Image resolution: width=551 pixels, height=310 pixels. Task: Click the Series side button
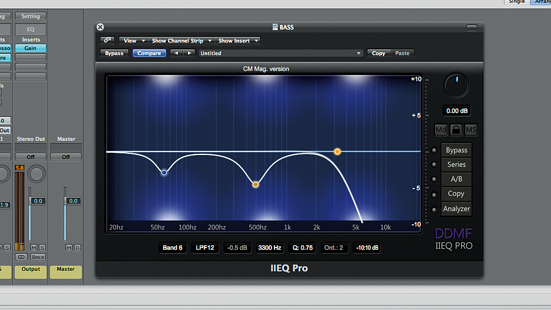pyautogui.click(x=457, y=164)
